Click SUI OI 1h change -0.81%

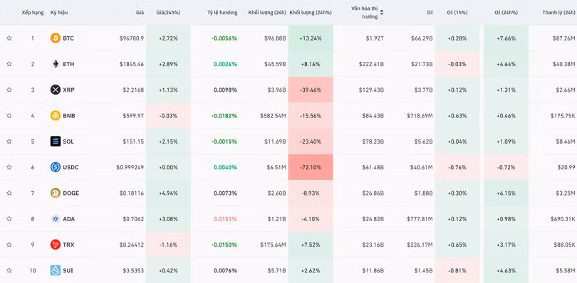pyautogui.click(x=457, y=270)
